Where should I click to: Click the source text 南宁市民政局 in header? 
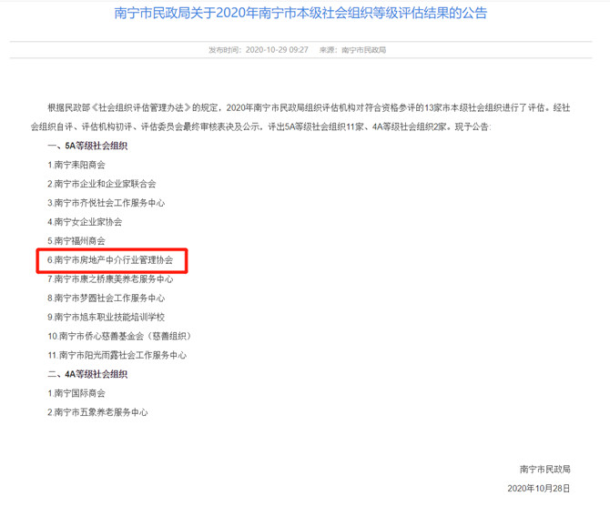364,50
